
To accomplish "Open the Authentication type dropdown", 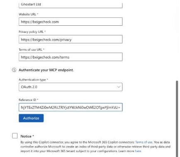I will coord(71,87).
